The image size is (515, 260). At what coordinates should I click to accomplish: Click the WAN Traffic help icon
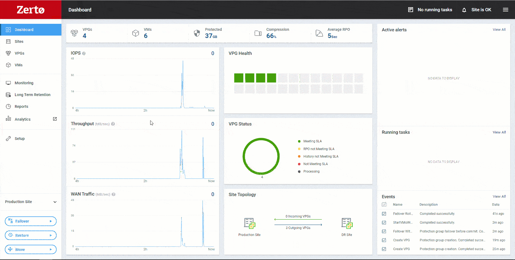(x=113, y=194)
